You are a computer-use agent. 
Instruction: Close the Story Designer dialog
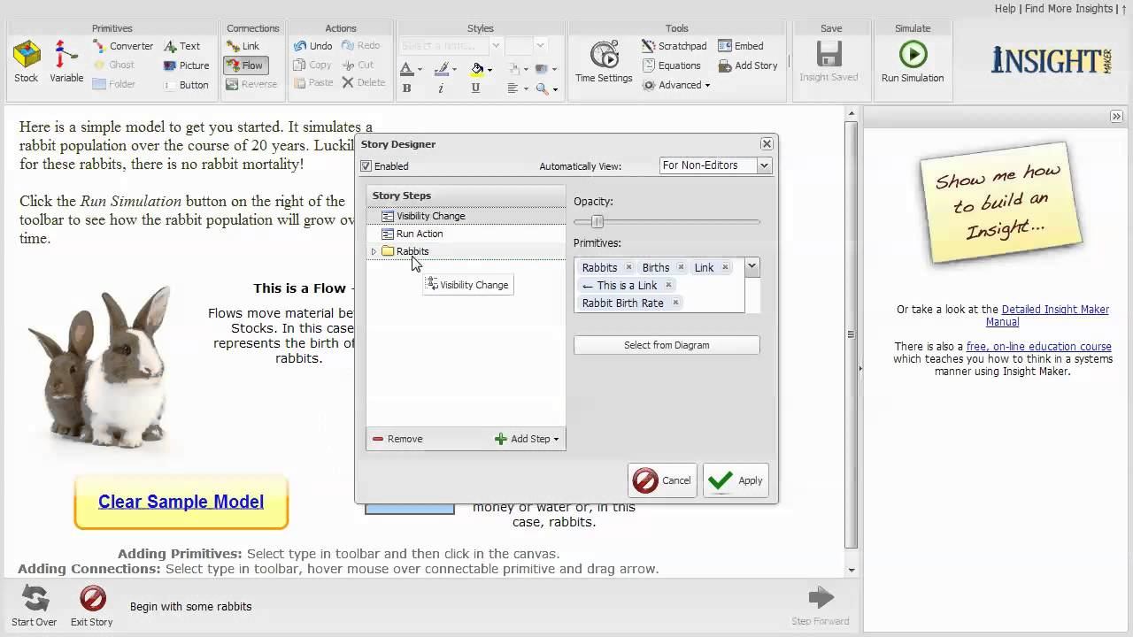[767, 144]
